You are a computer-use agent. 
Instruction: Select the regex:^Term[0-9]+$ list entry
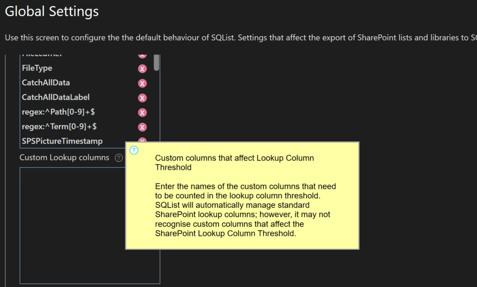tap(59, 126)
